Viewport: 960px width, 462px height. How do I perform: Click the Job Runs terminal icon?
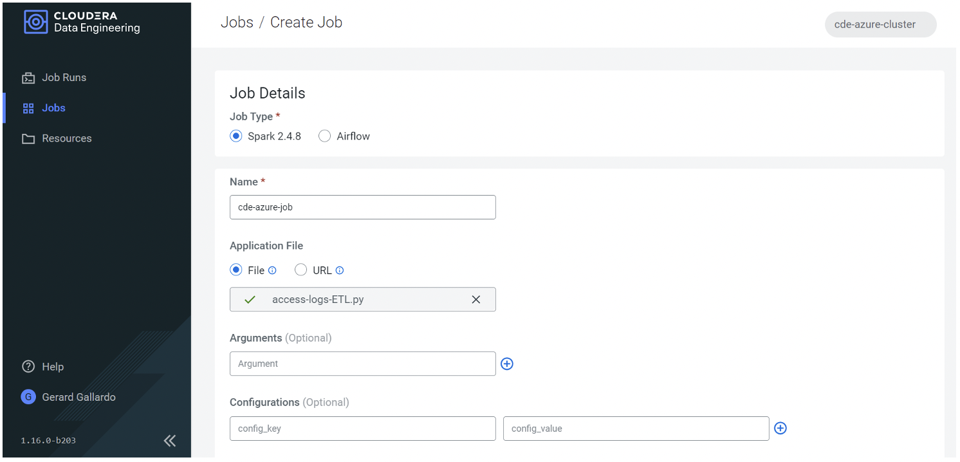click(28, 78)
